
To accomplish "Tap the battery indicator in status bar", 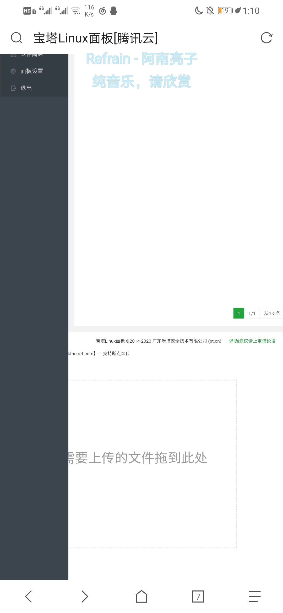I will coord(225,11).
